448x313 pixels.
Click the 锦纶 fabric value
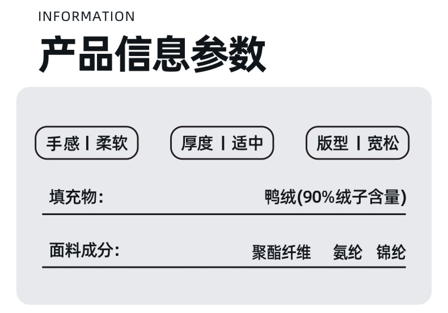click(x=391, y=252)
